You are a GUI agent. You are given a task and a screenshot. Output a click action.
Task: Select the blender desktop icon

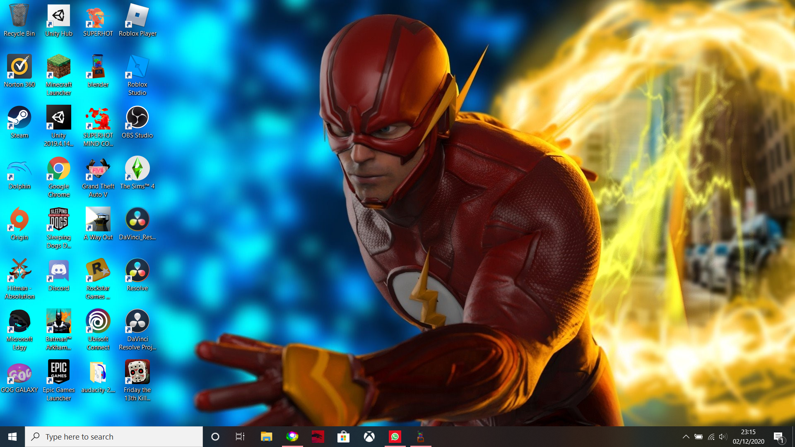pos(98,71)
